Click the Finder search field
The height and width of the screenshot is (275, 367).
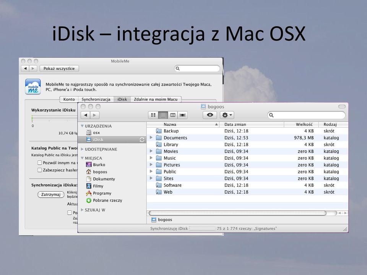[306, 115]
